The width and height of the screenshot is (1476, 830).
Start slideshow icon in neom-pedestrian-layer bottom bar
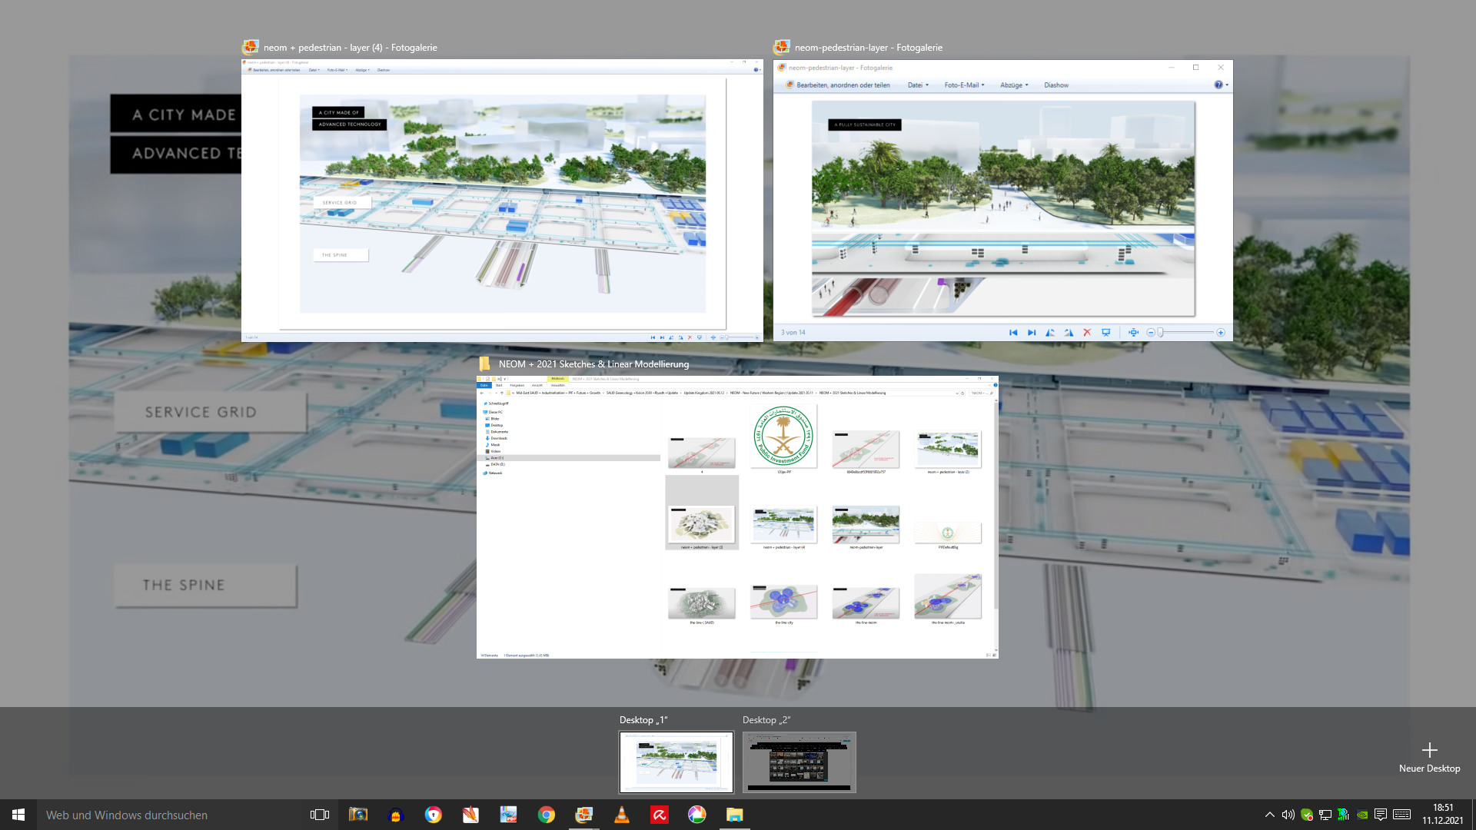pos(1106,333)
